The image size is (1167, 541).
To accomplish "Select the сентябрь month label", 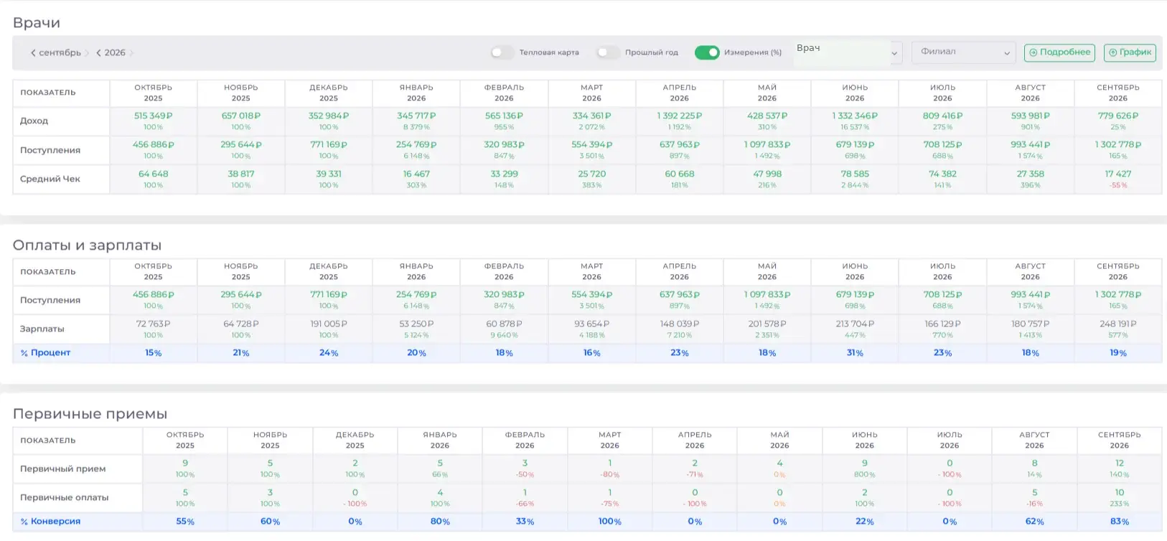I will [60, 53].
